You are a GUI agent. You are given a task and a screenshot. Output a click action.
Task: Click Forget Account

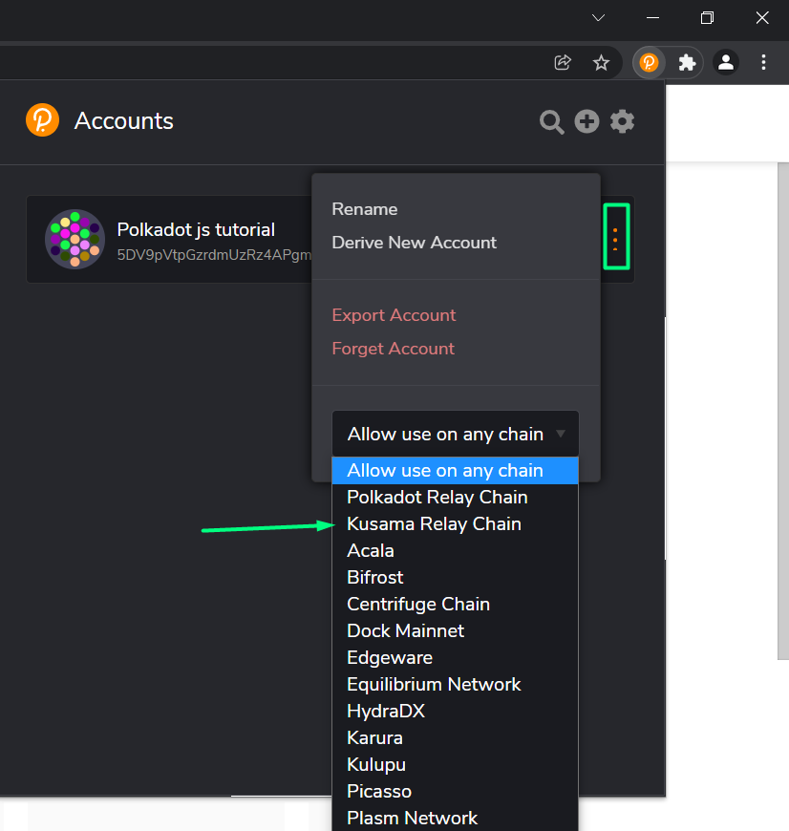[x=393, y=348]
